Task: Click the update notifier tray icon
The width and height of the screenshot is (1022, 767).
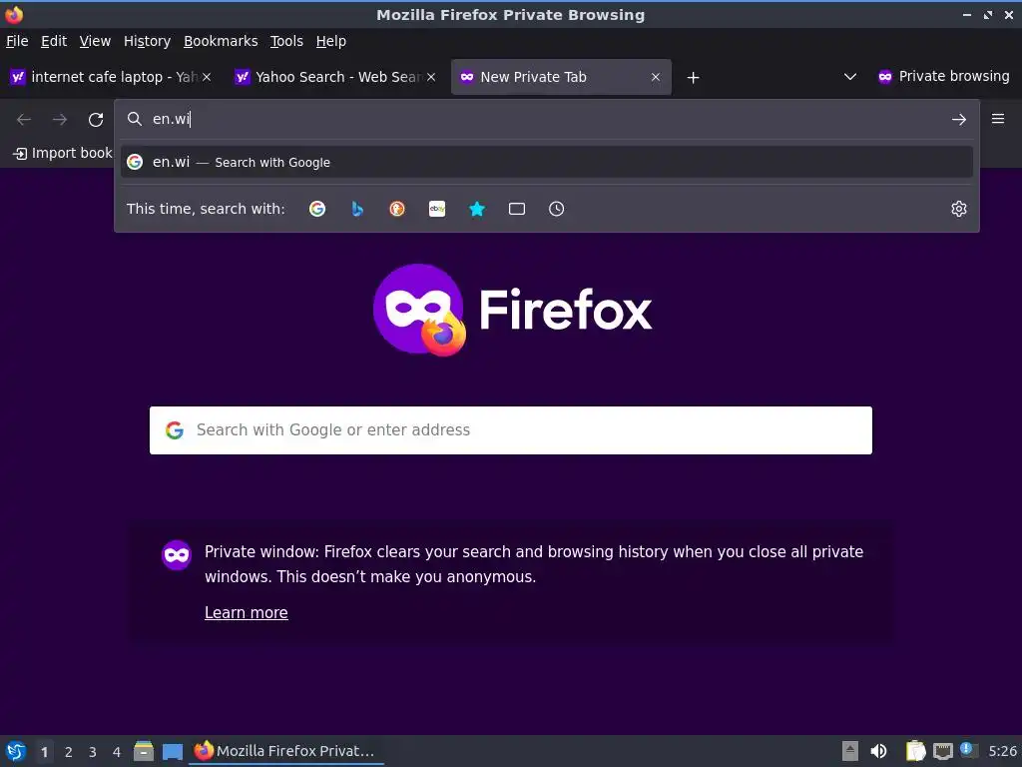Action: (x=968, y=750)
